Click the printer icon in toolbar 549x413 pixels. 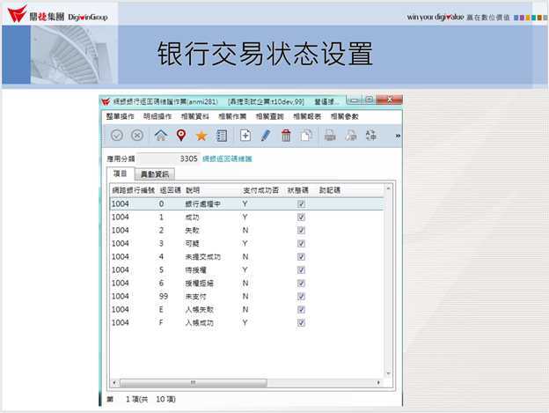[x=330, y=136]
